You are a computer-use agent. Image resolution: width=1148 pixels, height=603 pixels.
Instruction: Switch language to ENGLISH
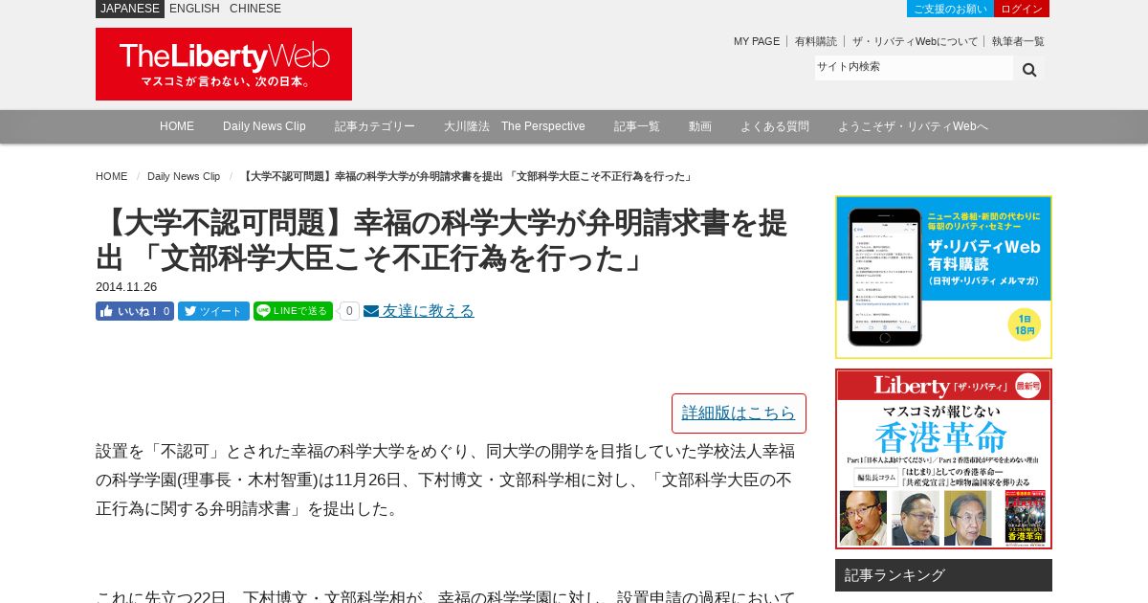pos(194,9)
